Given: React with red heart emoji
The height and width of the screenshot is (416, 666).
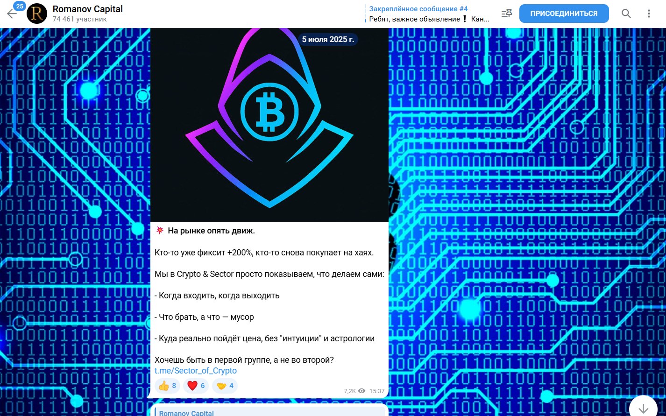Looking at the screenshot, I should point(196,386).
